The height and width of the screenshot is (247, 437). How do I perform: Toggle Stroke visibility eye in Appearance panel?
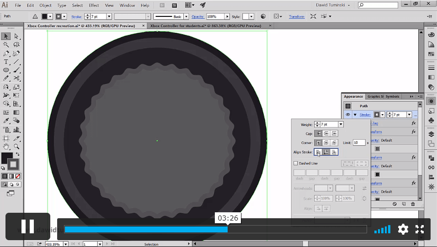point(348,115)
